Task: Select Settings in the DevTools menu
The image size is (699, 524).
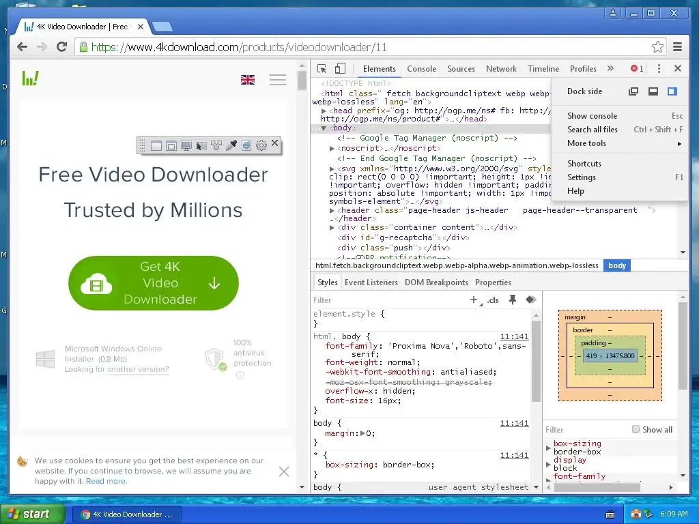Action: click(620, 177)
